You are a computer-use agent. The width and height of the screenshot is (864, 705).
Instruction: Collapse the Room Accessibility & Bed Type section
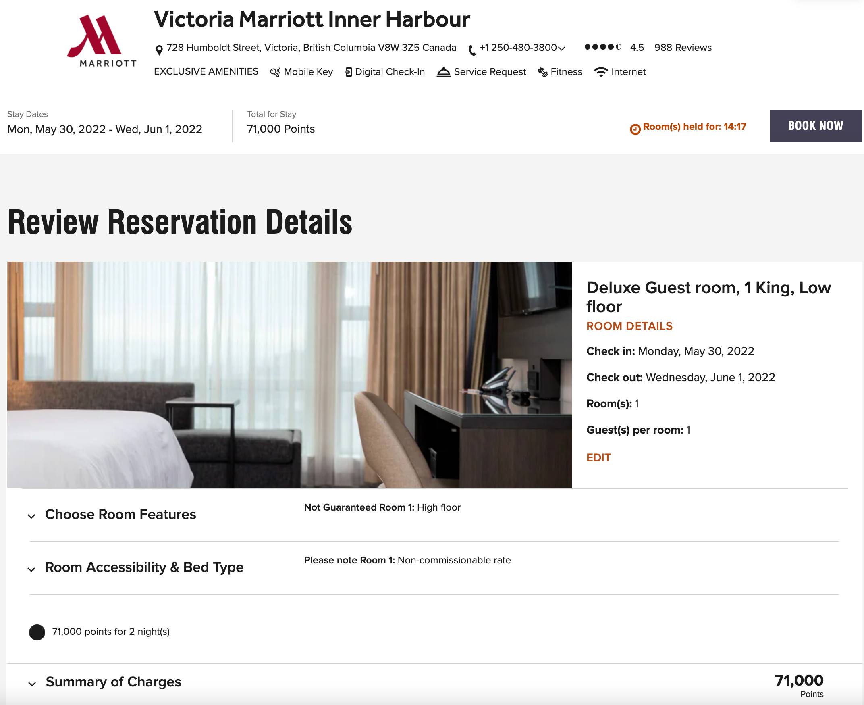[x=31, y=569]
